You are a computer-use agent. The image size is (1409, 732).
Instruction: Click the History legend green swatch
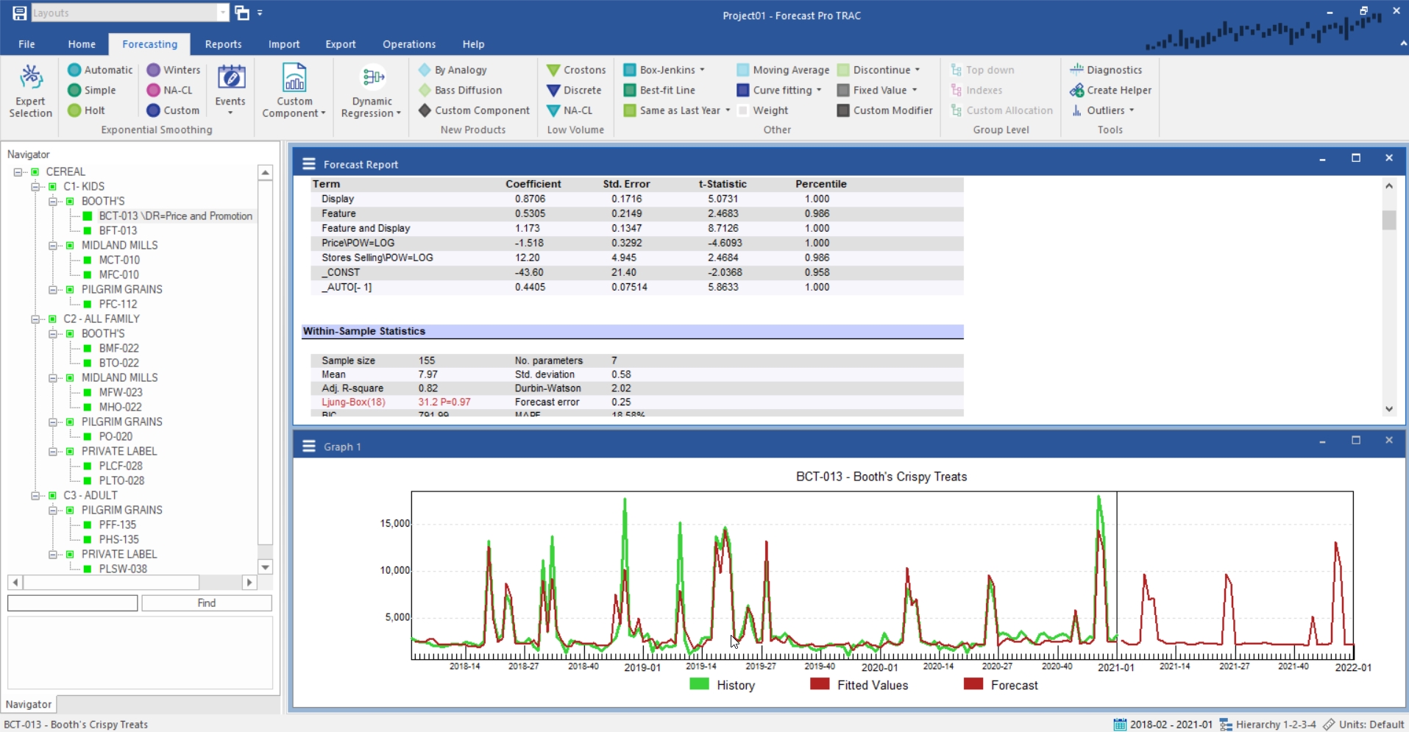(x=699, y=684)
